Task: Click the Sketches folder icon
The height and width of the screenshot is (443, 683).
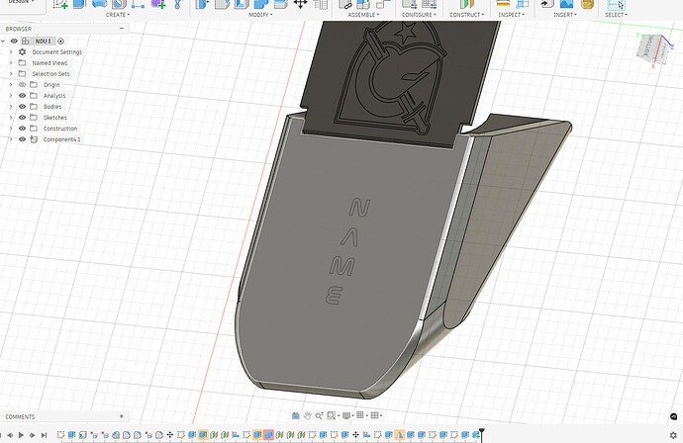Action: tap(34, 117)
